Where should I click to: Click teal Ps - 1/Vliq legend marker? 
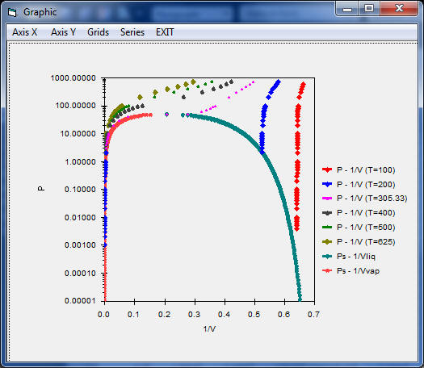(327, 256)
